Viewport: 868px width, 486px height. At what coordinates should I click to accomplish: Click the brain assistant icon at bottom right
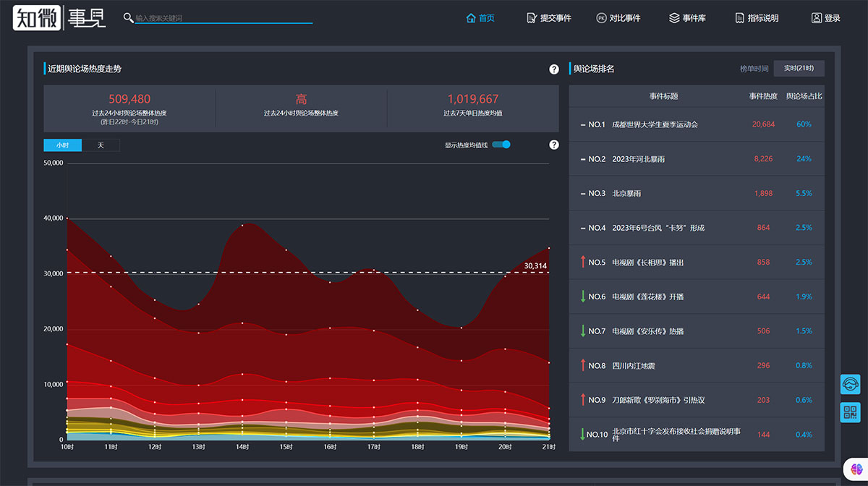(x=856, y=469)
